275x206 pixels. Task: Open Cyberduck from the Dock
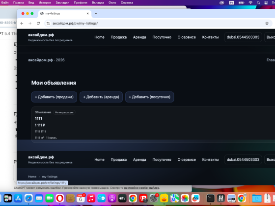click(164, 198)
